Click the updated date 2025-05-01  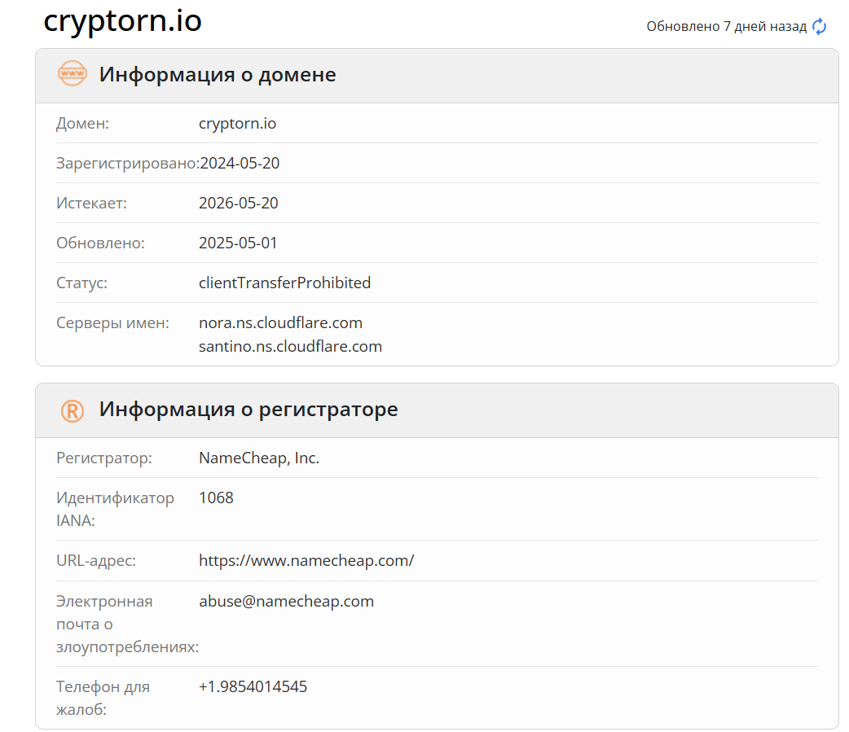(238, 243)
